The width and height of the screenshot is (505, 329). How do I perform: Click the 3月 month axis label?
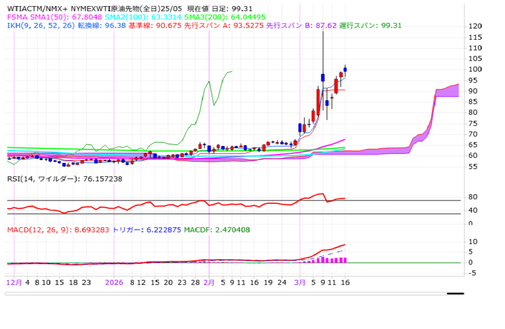click(x=300, y=283)
